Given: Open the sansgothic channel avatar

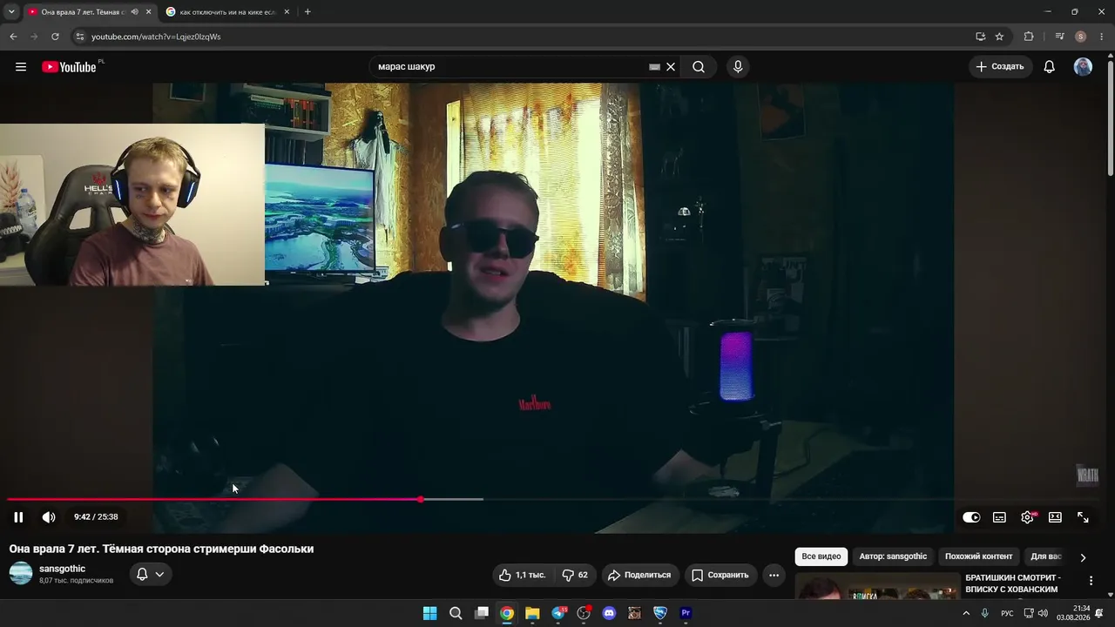Looking at the screenshot, I should [x=21, y=573].
